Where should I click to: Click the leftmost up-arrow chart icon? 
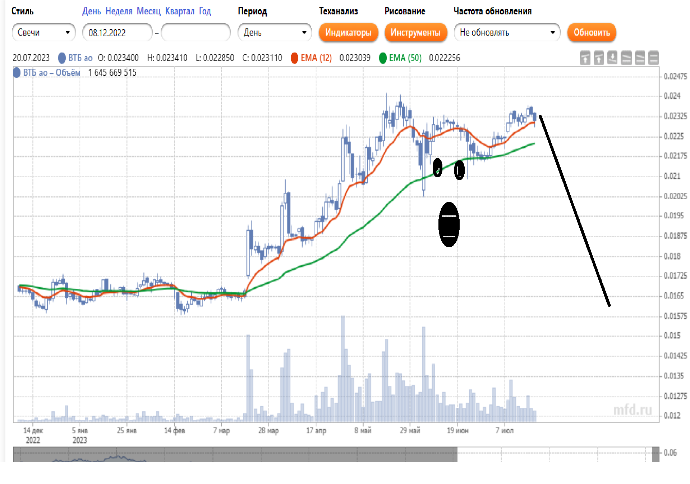click(x=585, y=58)
